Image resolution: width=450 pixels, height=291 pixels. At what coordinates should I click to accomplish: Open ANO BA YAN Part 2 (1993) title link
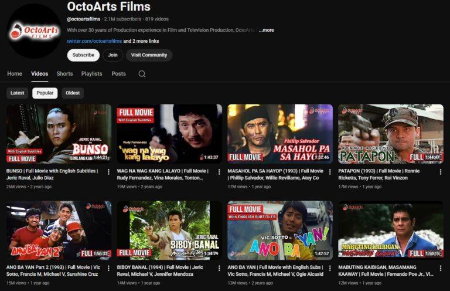click(53, 270)
